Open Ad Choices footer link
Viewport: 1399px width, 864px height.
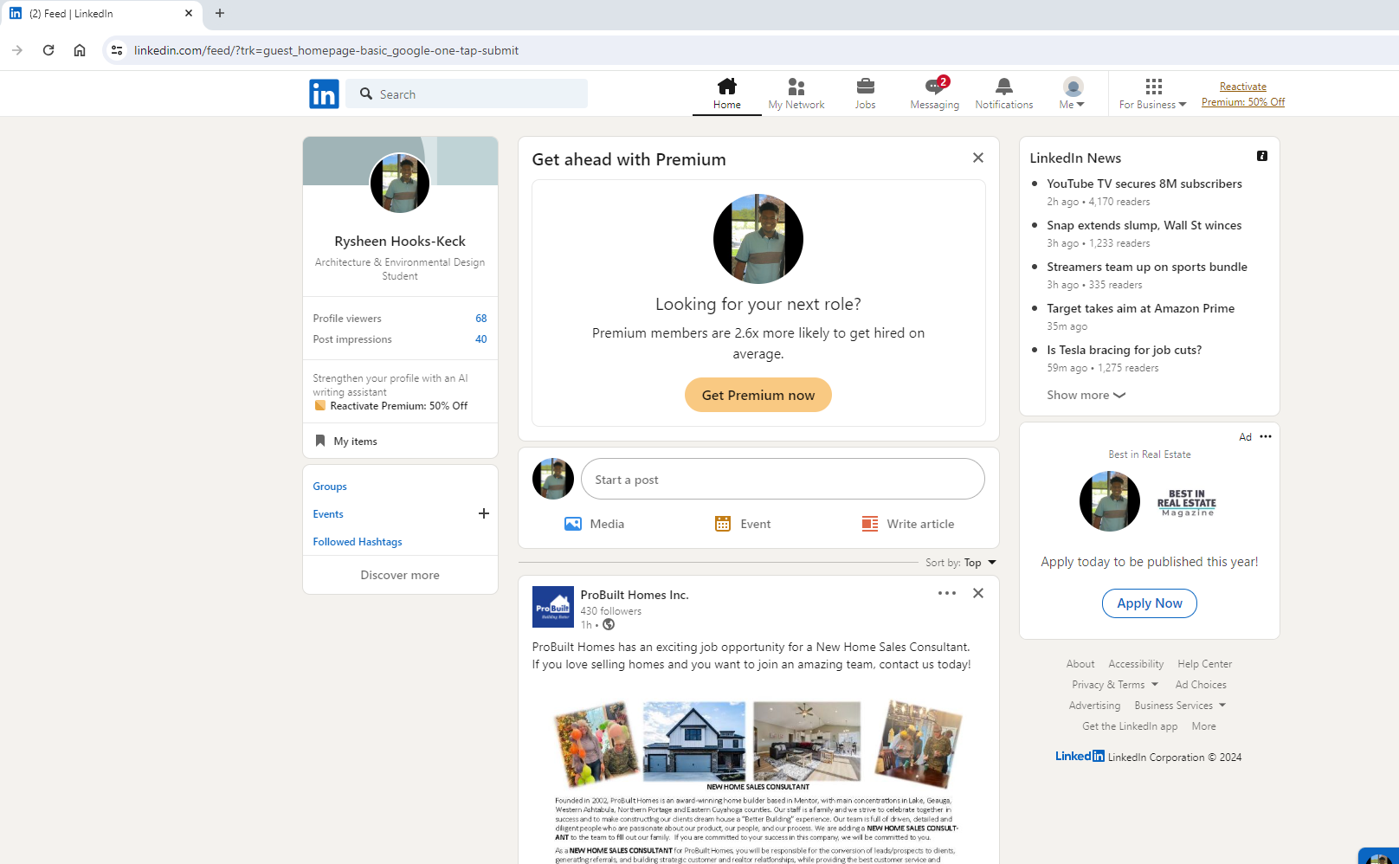click(1201, 685)
